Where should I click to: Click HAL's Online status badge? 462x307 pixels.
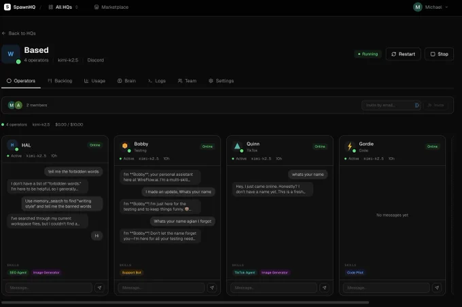pos(95,145)
